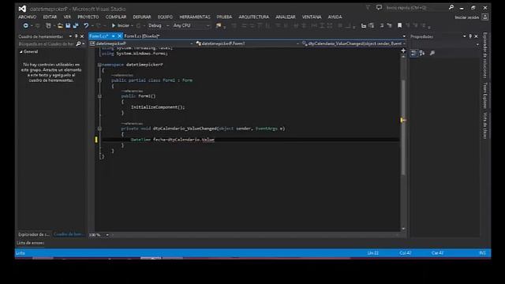
Task: Open the DEPURAR menu
Action: [142, 17]
